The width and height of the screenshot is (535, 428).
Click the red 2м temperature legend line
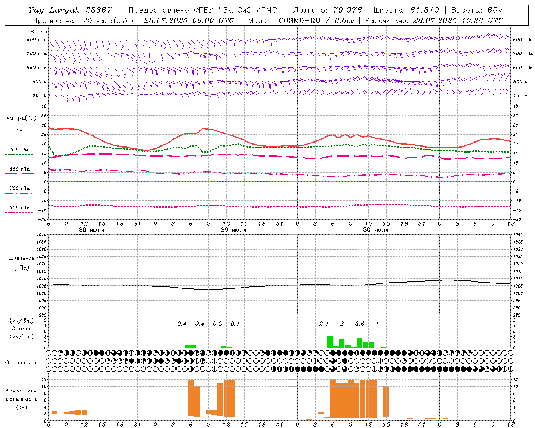pyautogui.click(x=19, y=135)
